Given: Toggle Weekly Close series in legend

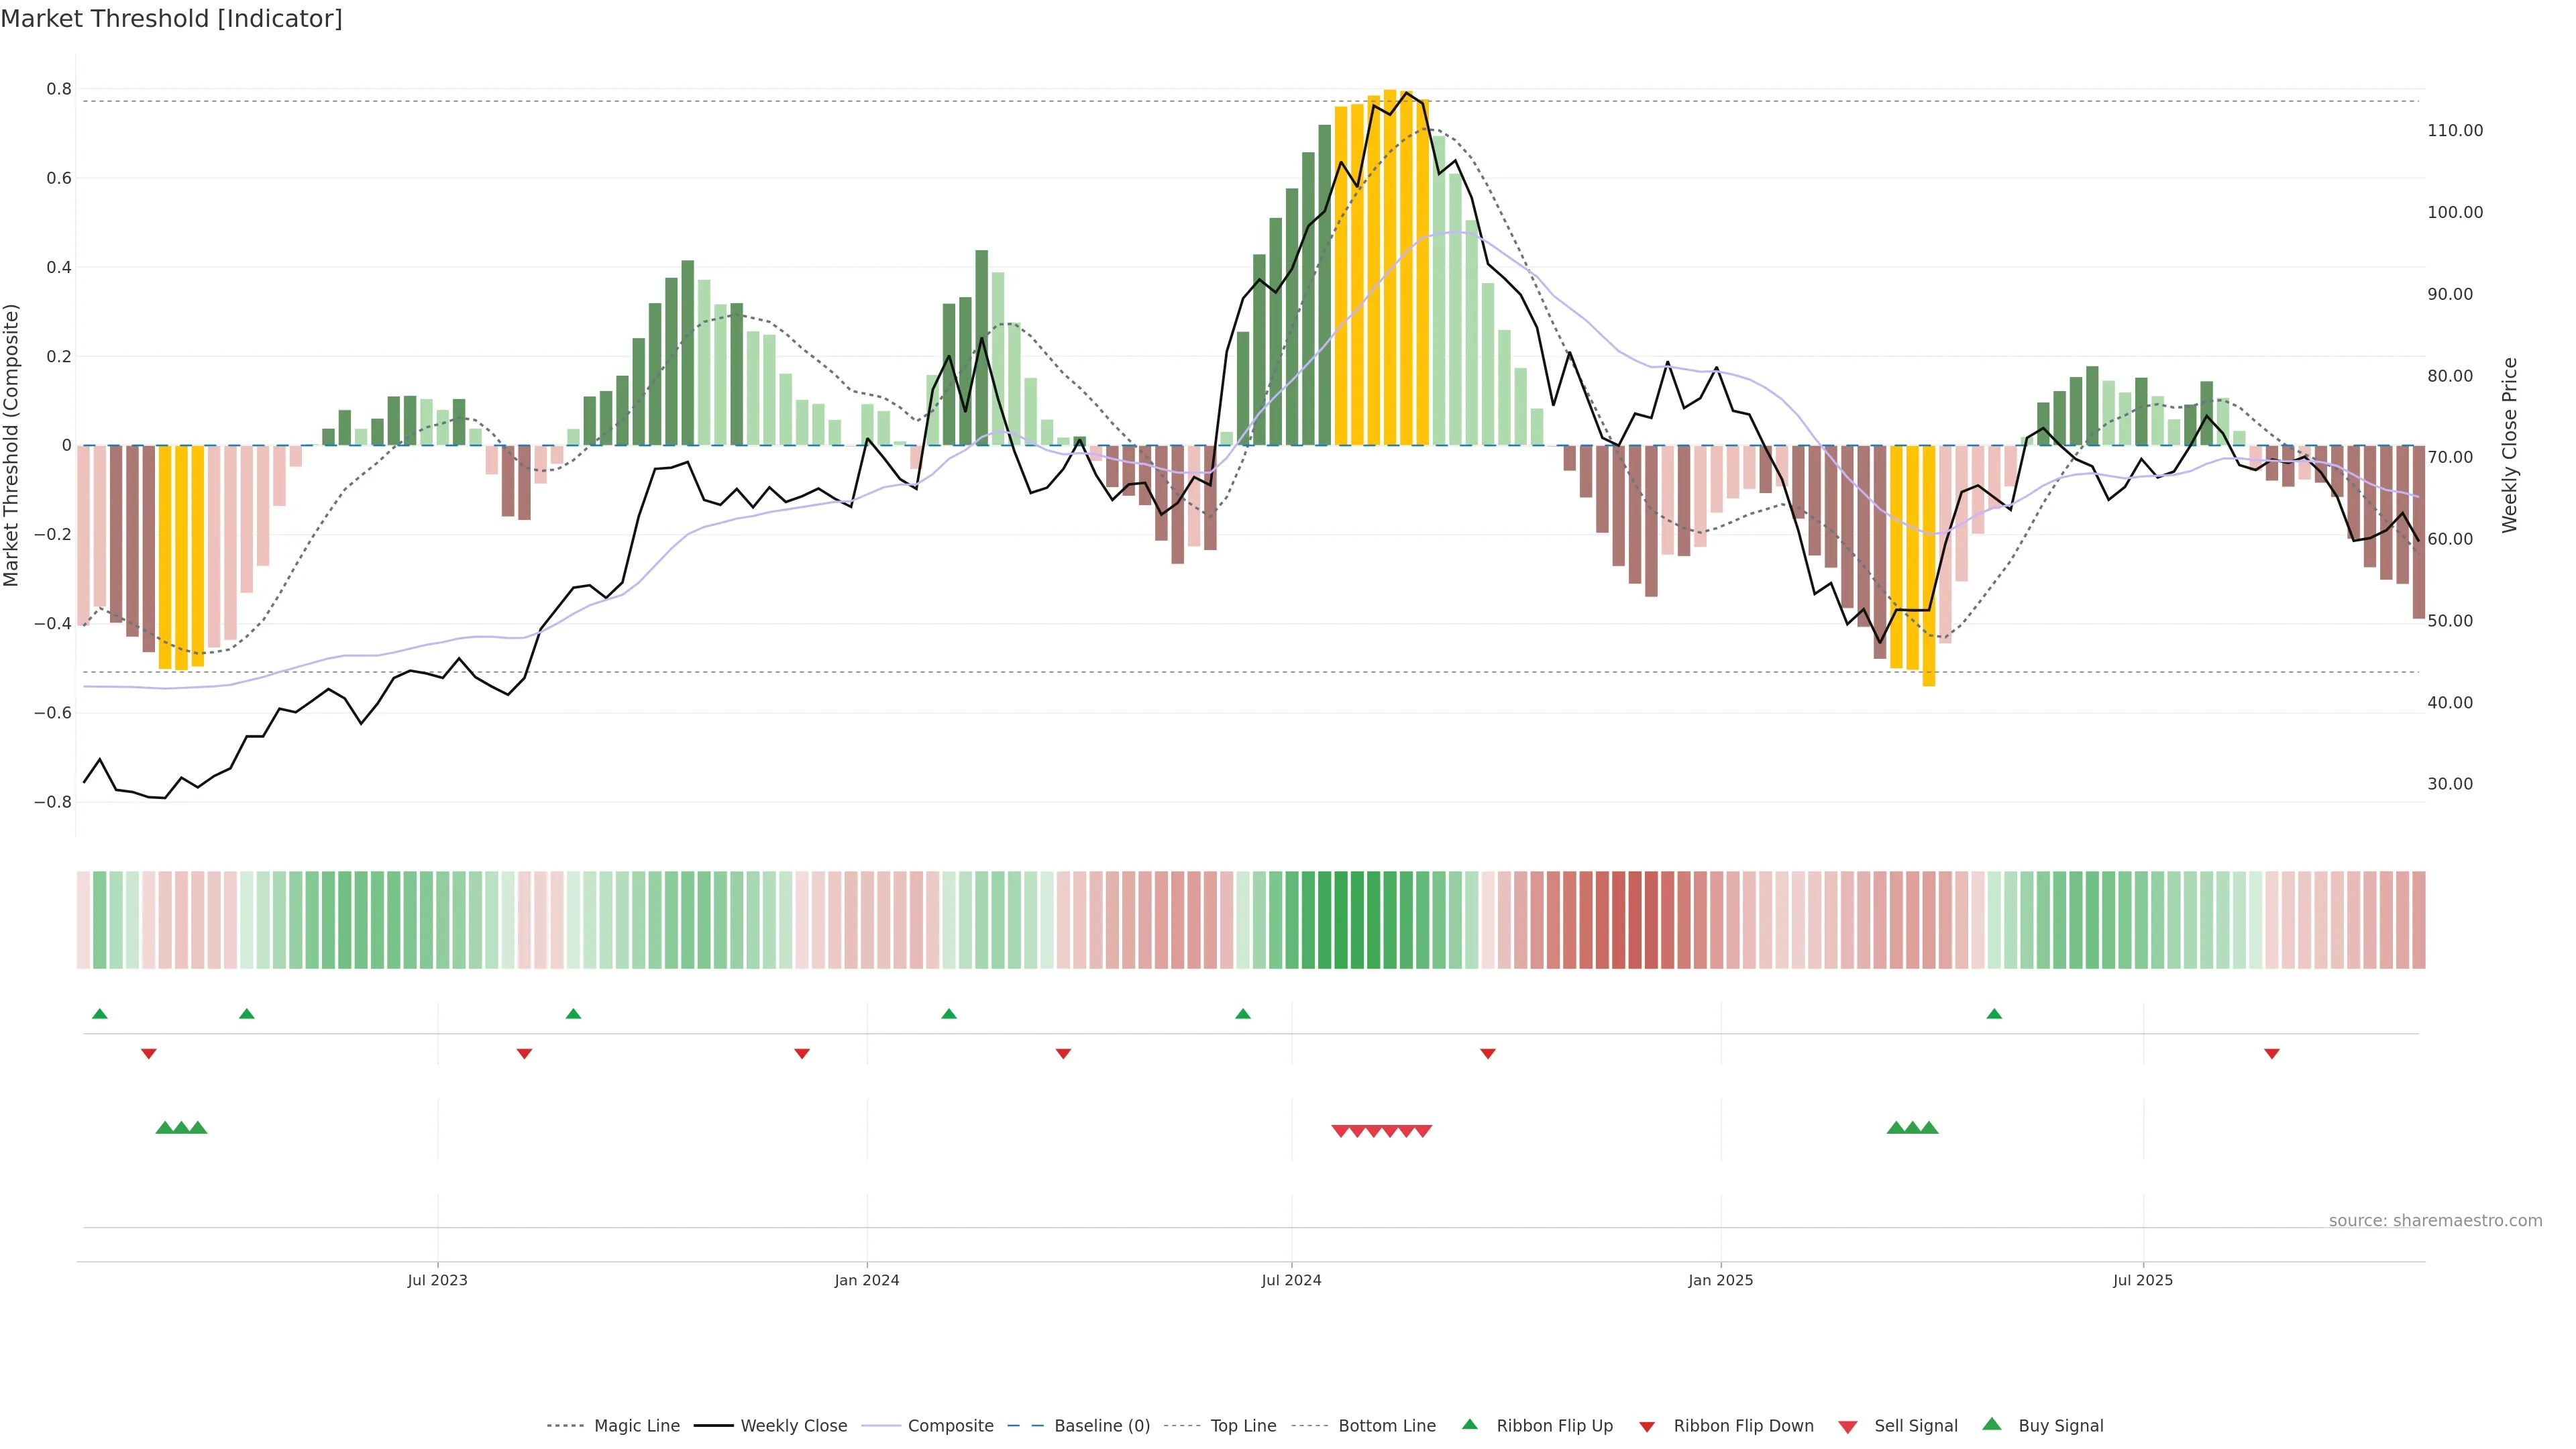Looking at the screenshot, I should tap(793, 1426).
